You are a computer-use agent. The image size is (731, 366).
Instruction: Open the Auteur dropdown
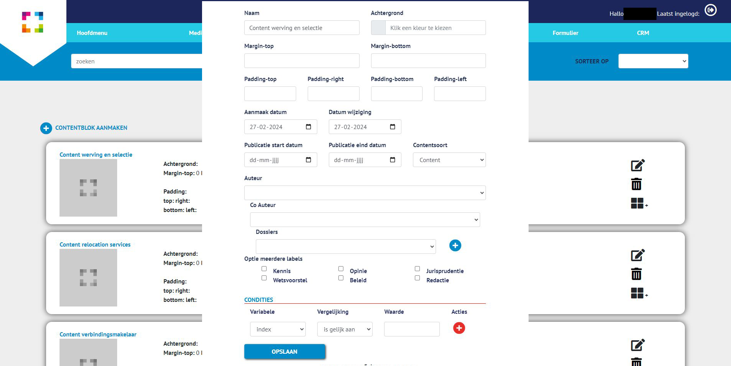(x=365, y=193)
